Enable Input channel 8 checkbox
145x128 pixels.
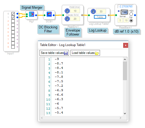[x=13, y=43]
